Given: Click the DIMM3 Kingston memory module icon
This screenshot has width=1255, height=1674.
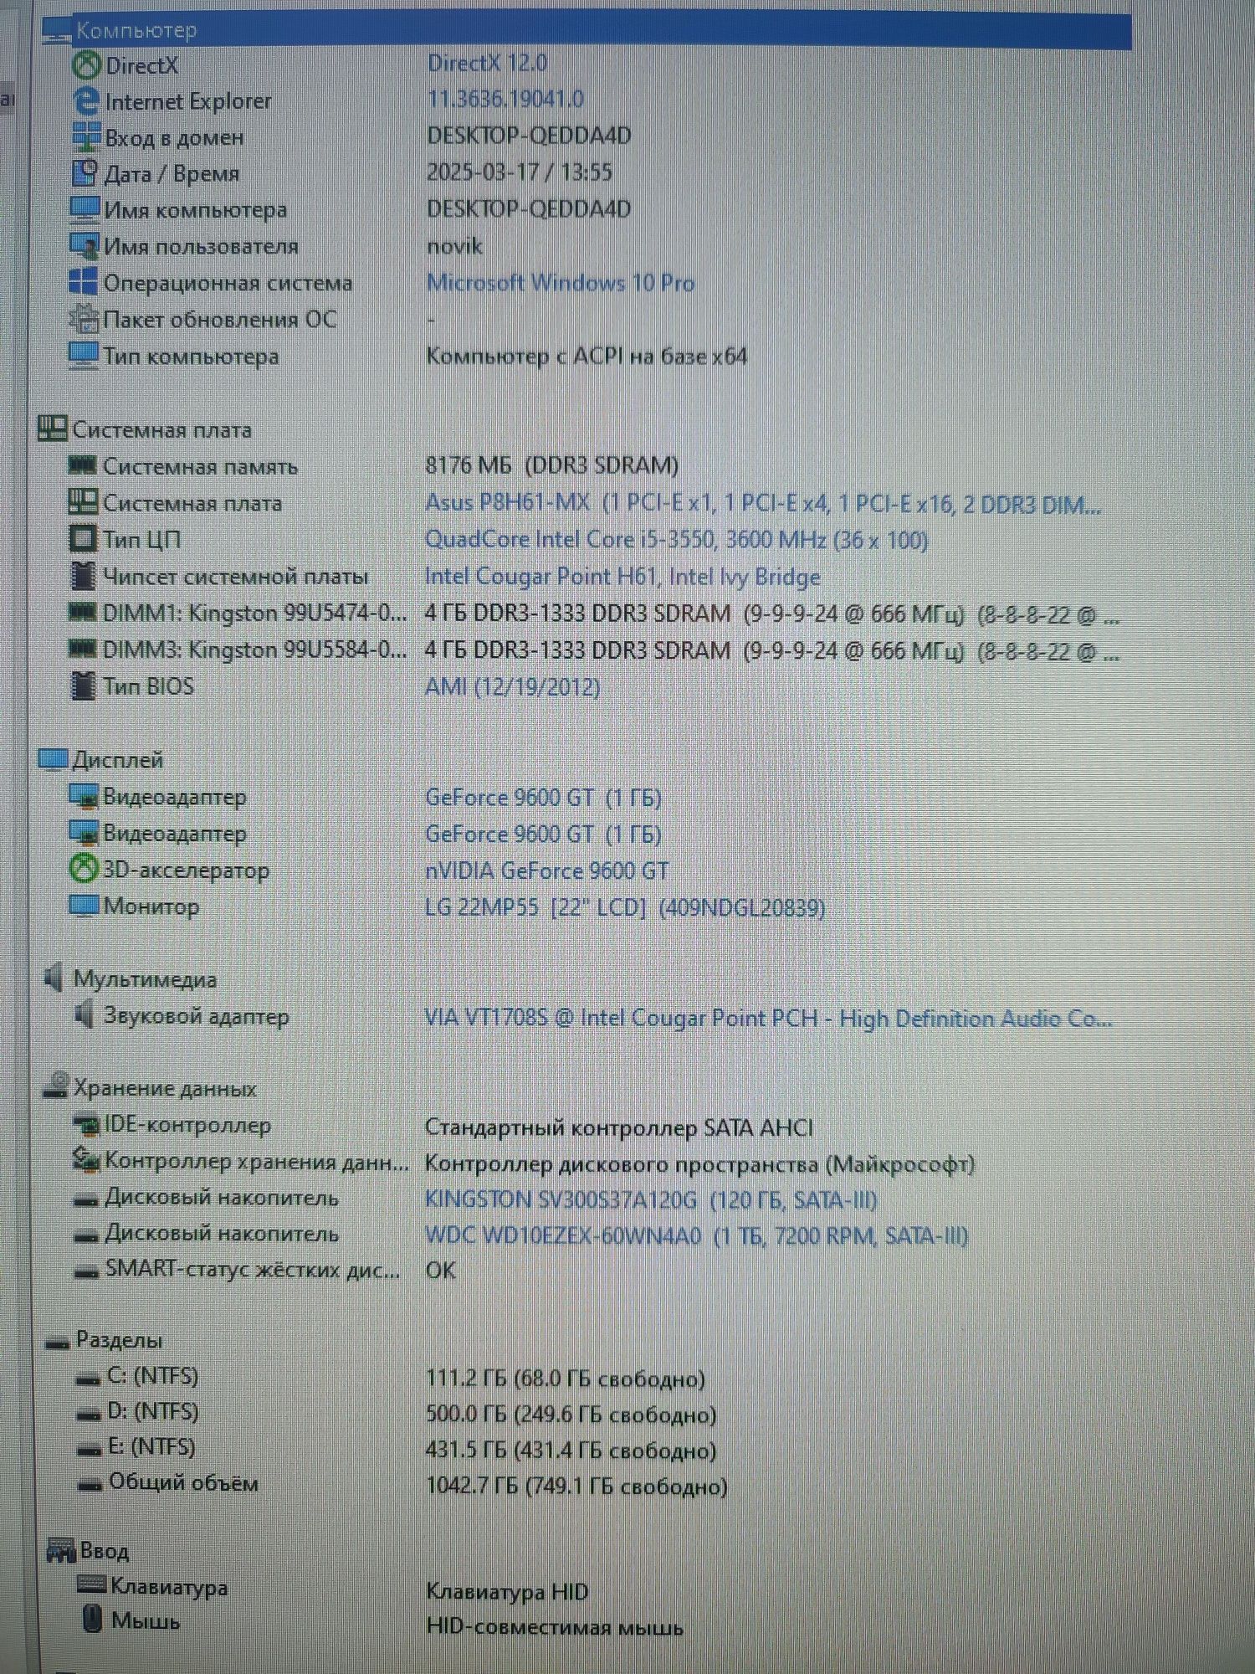Looking at the screenshot, I should point(81,648).
